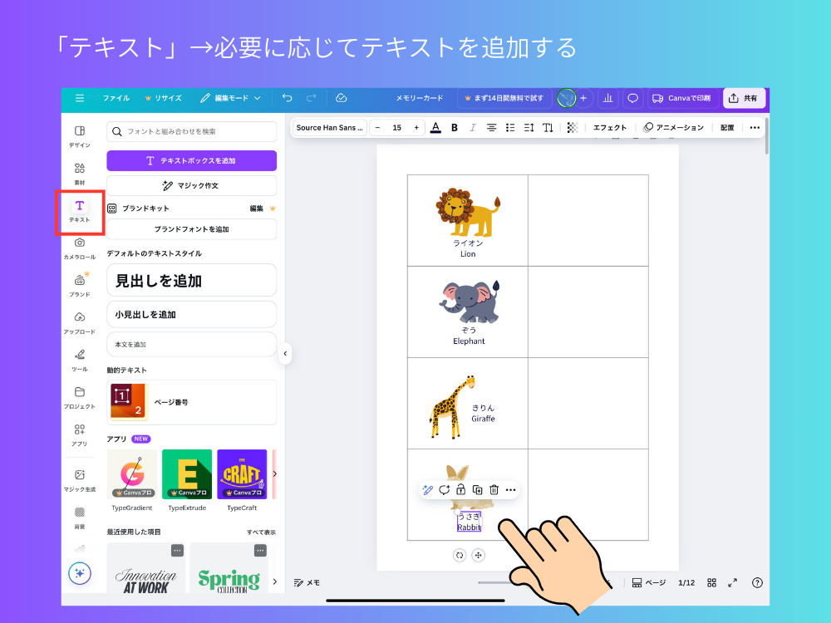
Task: Duplicate the rabbit element via copy icon
Action: coord(477,490)
